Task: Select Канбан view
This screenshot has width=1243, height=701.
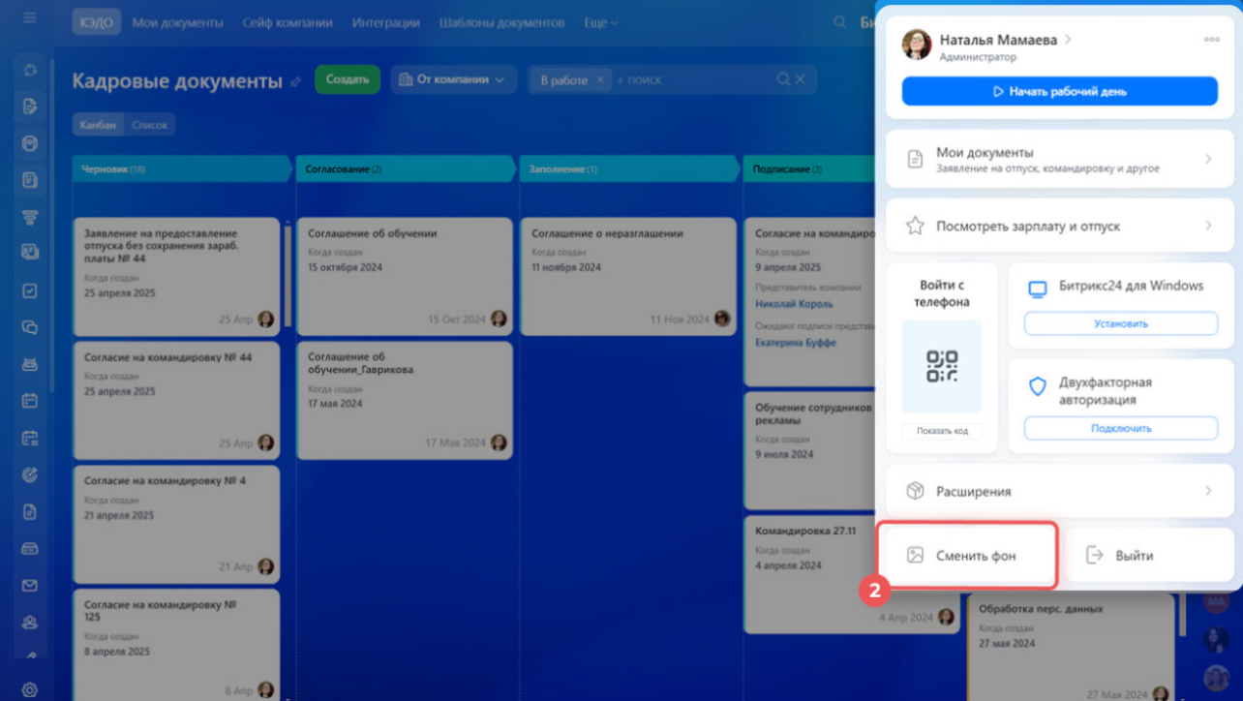Action: (x=99, y=125)
